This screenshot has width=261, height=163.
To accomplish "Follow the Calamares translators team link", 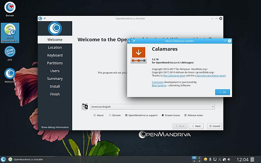I will [210, 75].
